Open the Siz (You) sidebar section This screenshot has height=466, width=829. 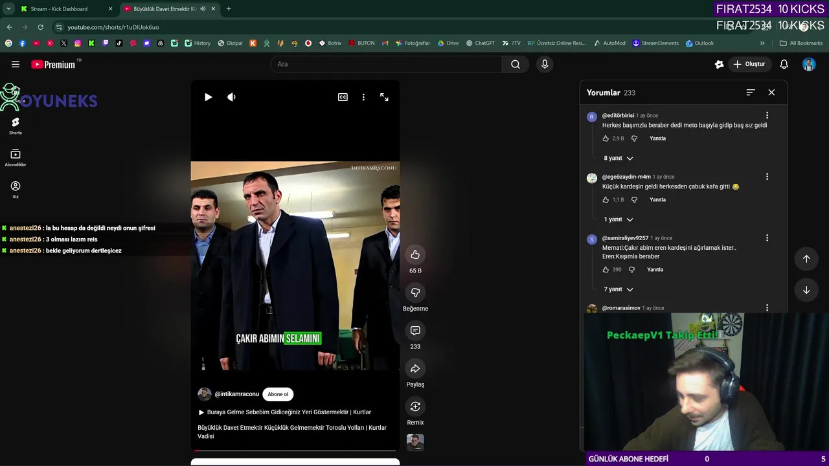click(16, 190)
